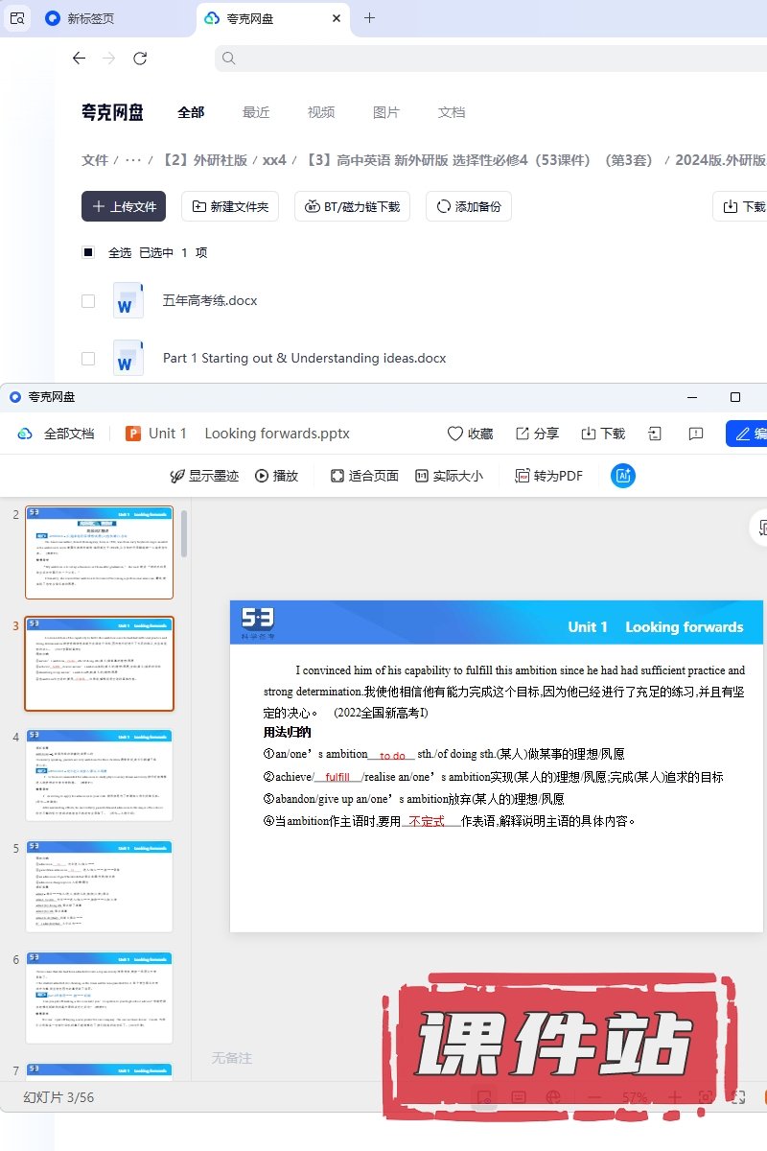Click the thumbnail panel scrollbar
The image size is (767, 1151).
point(183,533)
